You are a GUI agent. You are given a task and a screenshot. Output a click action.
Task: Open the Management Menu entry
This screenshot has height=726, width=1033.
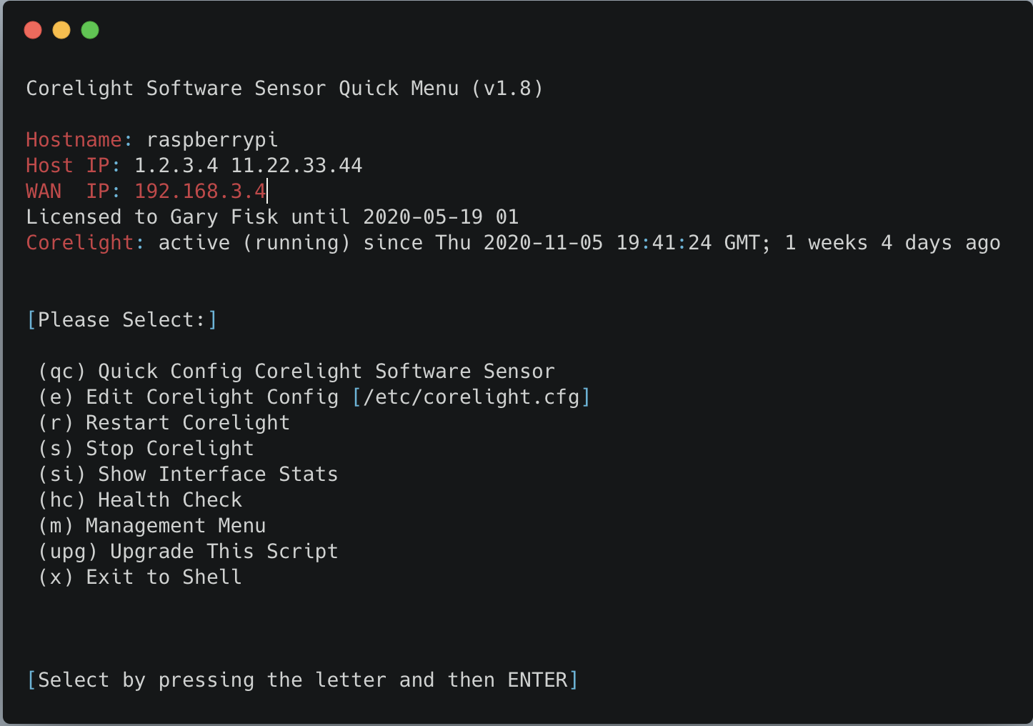152,526
